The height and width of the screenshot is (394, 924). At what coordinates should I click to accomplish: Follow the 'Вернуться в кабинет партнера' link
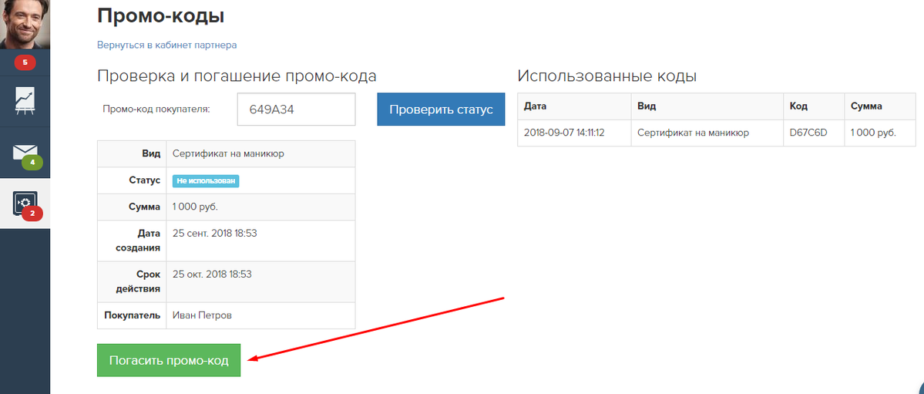tap(166, 45)
